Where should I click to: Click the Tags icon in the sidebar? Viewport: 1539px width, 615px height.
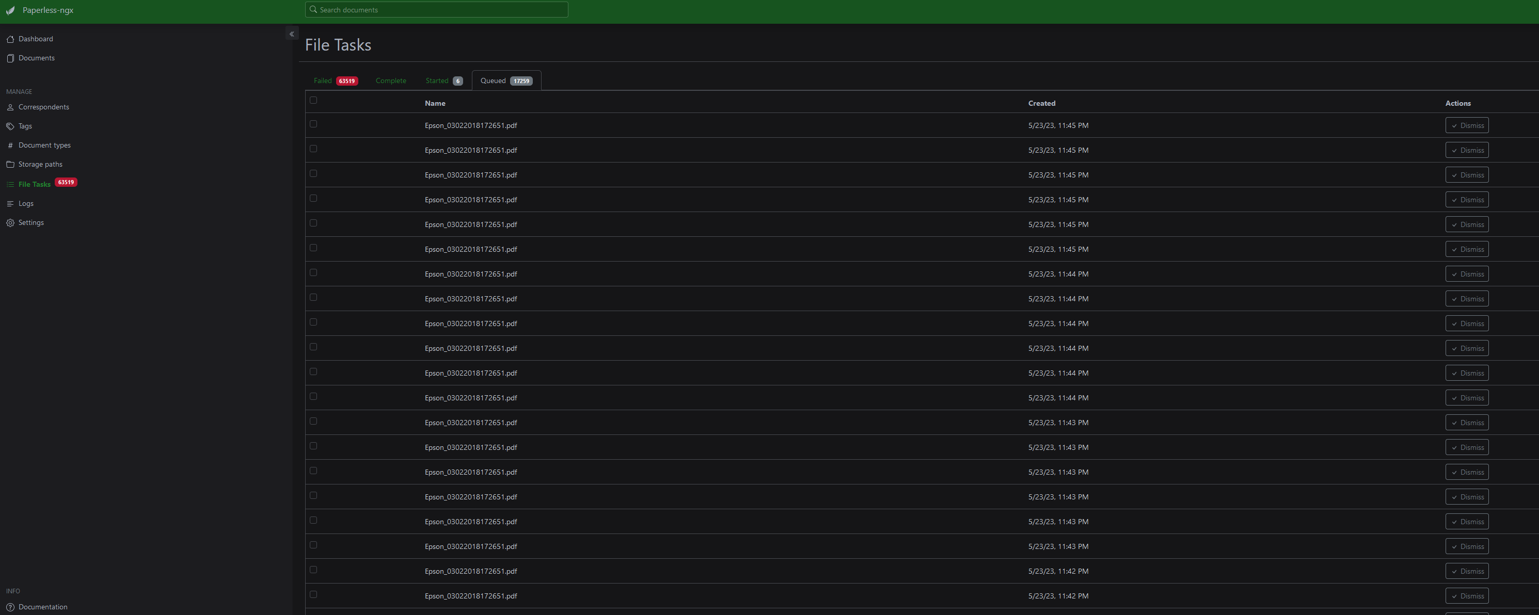click(10, 126)
